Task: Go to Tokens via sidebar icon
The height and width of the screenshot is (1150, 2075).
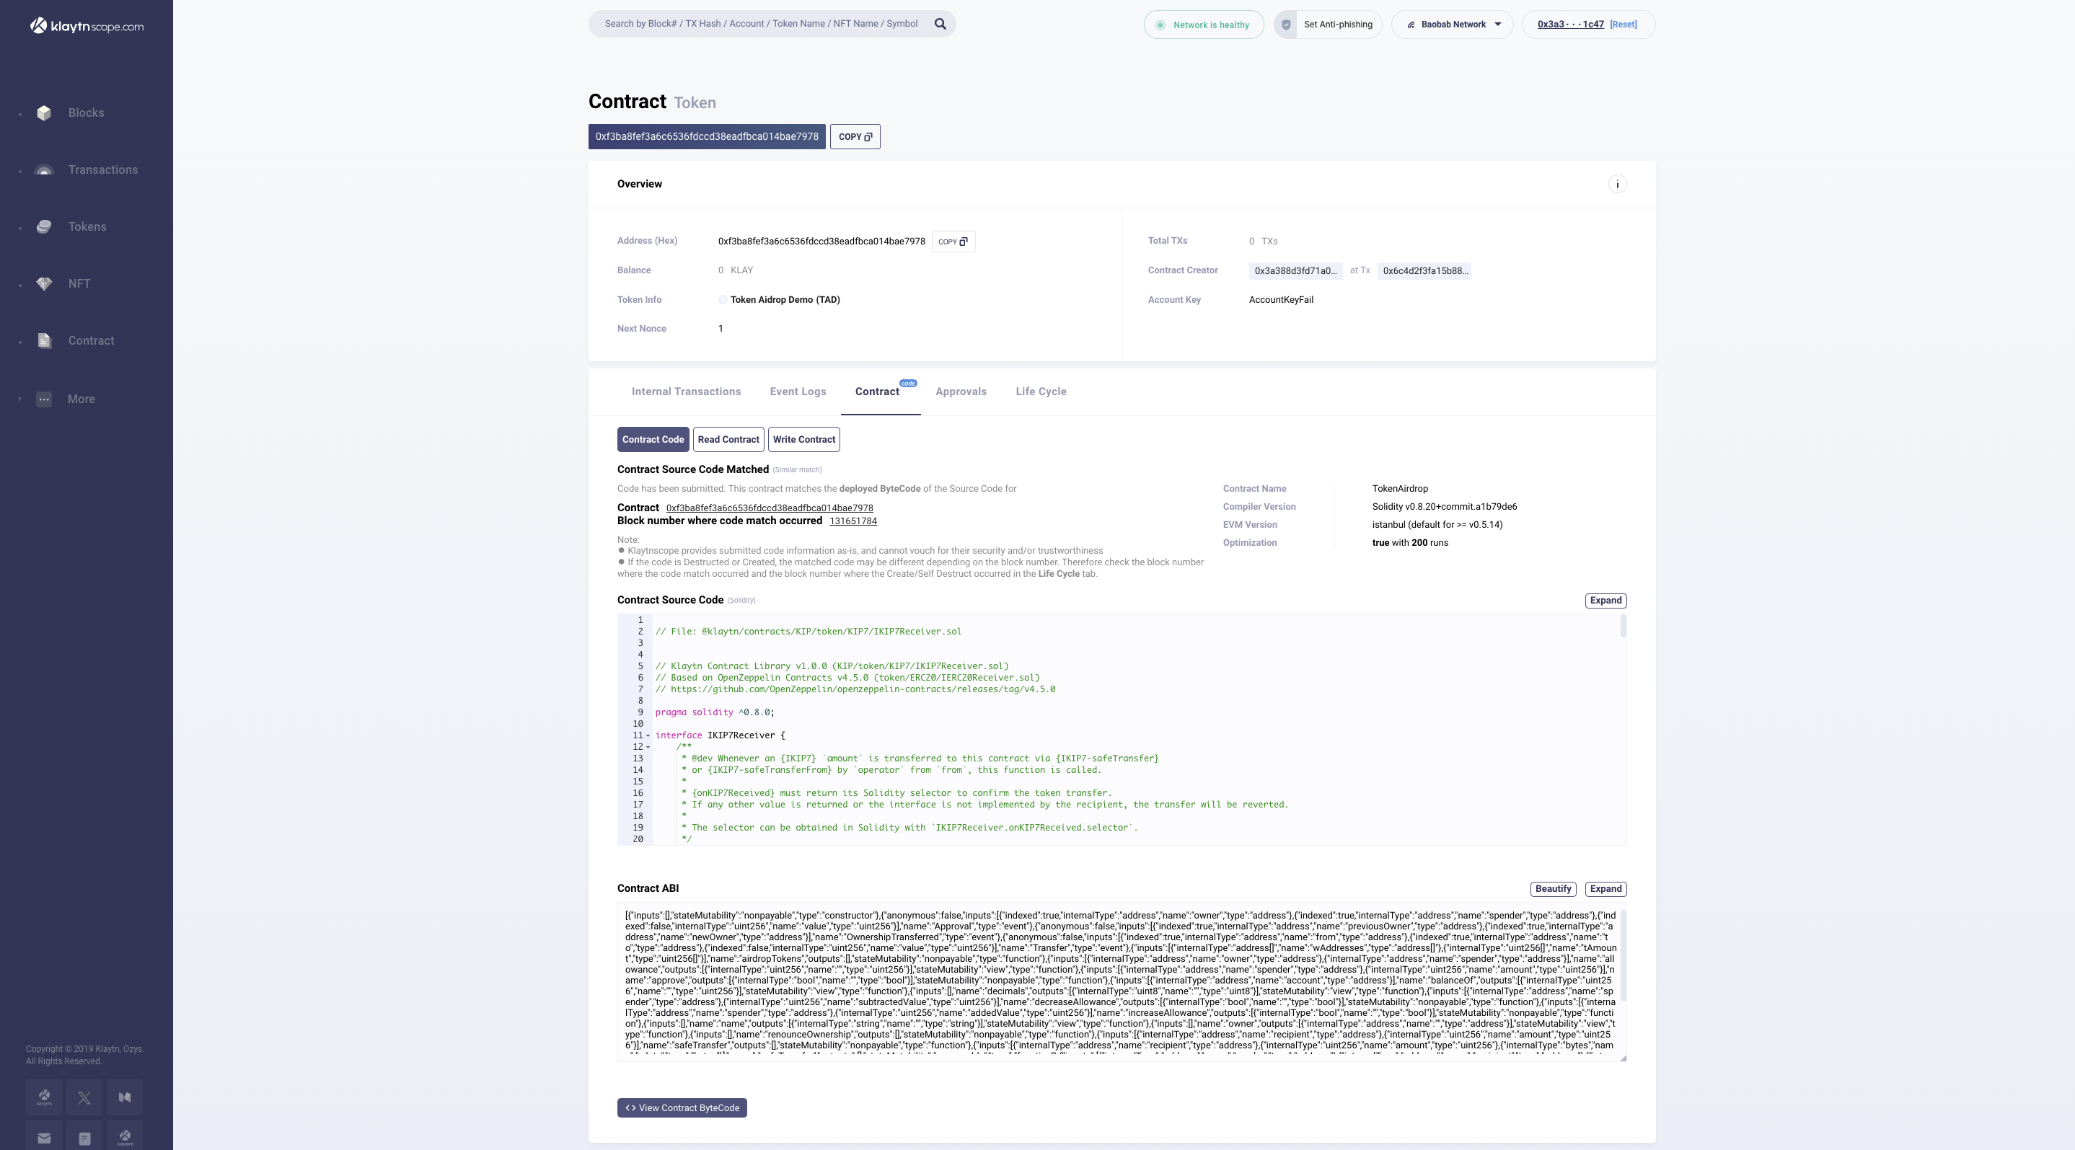Action: (x=44, y=227)
